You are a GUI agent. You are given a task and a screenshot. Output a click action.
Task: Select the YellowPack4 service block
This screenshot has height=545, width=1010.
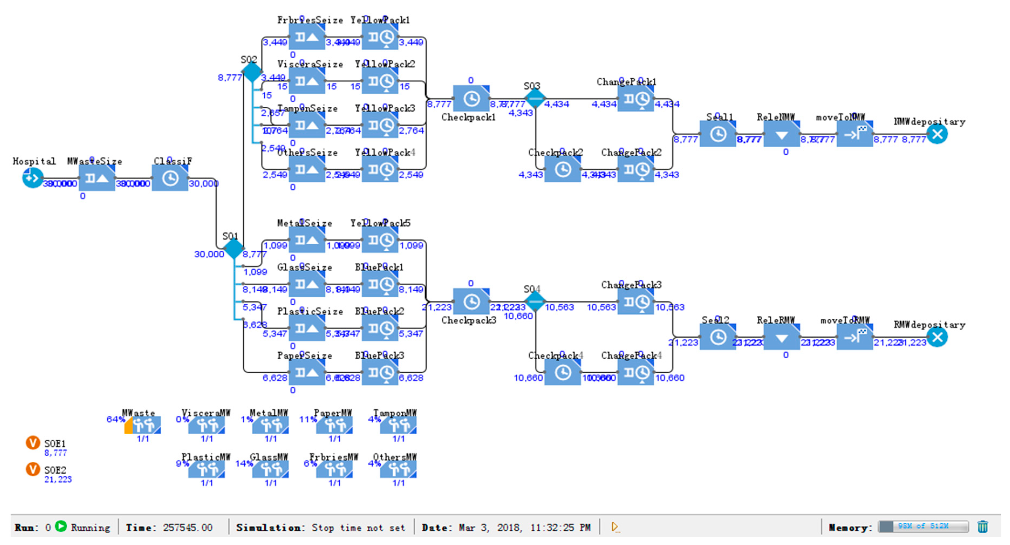click(380, 169)
